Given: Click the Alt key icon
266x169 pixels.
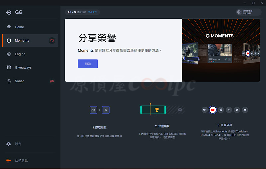Looking at the screenshot, I should click(93, 110).
